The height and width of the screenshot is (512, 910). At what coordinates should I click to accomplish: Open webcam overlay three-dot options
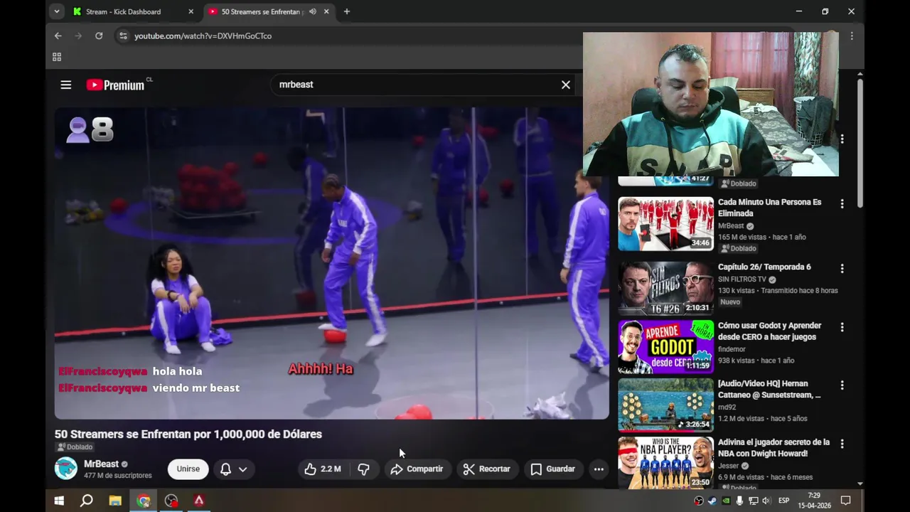[842, 139]
